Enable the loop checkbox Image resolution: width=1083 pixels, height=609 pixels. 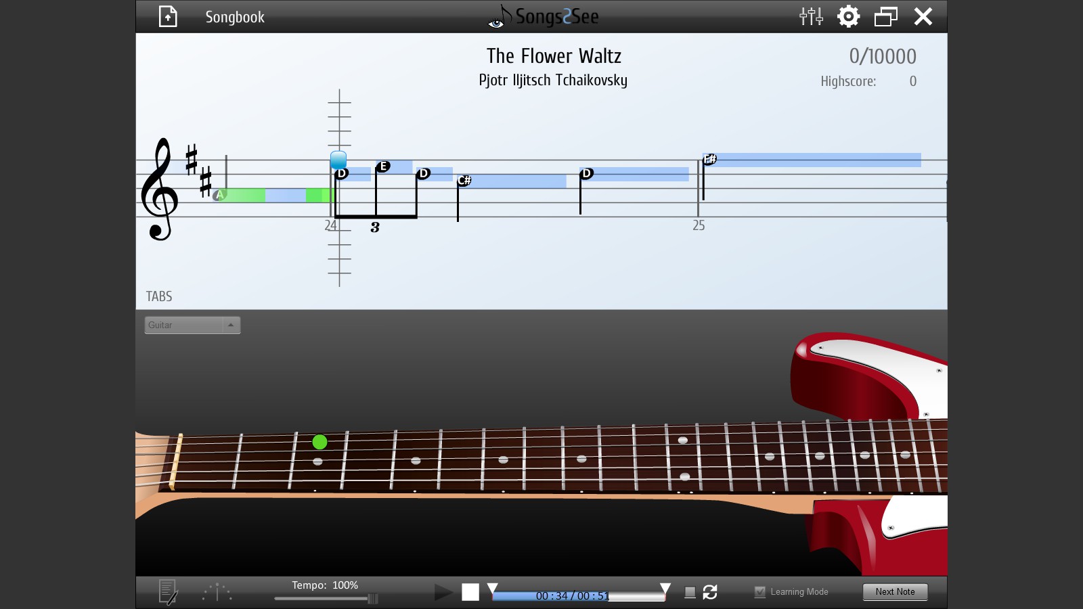[x=690, y=592]
